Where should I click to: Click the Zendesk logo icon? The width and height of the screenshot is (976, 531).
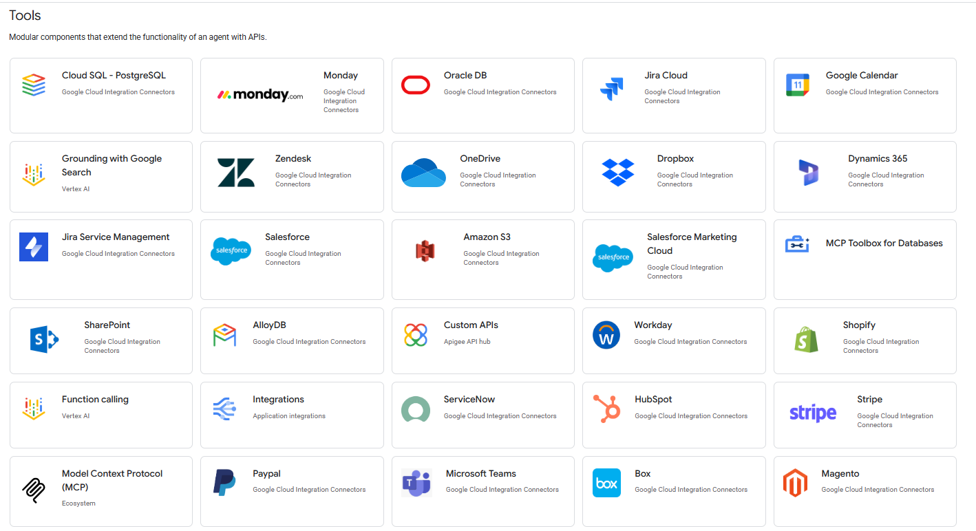pos(235,173)
